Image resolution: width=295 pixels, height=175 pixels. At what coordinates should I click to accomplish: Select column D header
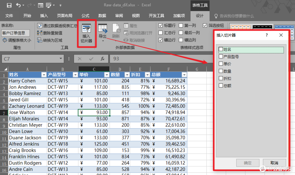(x=120, y=69)
